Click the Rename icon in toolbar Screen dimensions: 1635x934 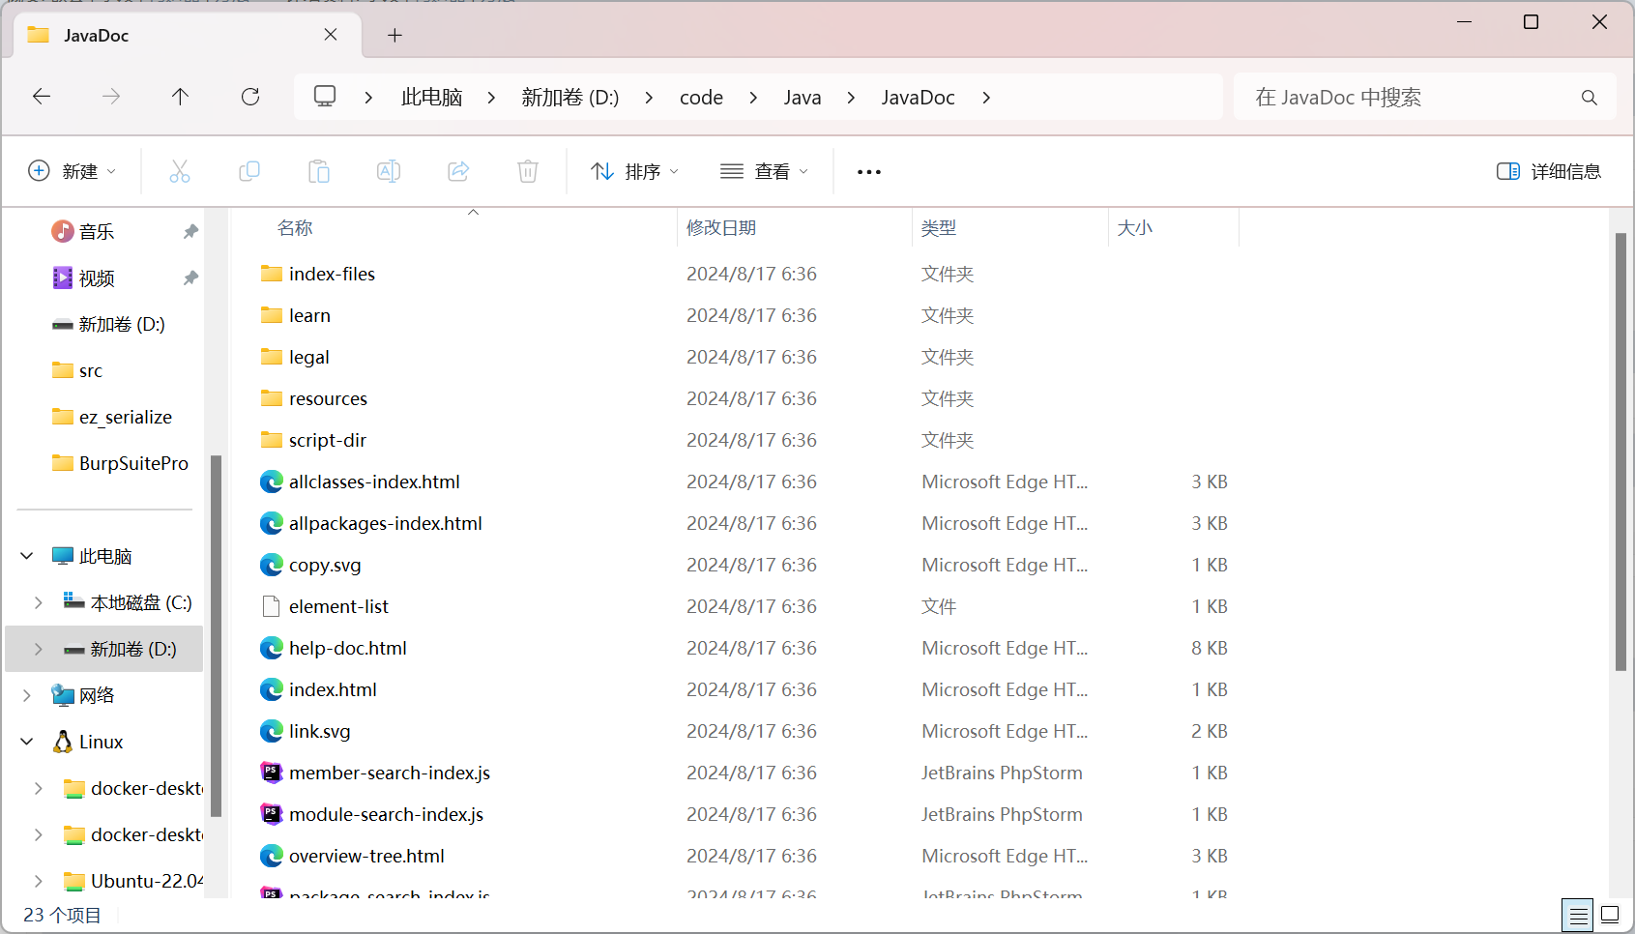coord(389,171)
